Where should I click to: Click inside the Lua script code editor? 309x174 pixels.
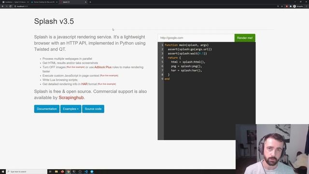pyautogui.click(x=207, y=91)
